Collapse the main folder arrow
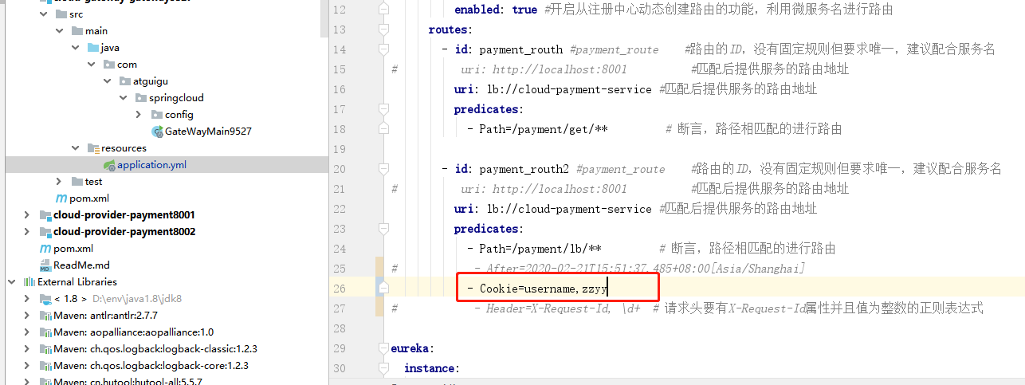1025x385 pixels. (x=59, y=31)
